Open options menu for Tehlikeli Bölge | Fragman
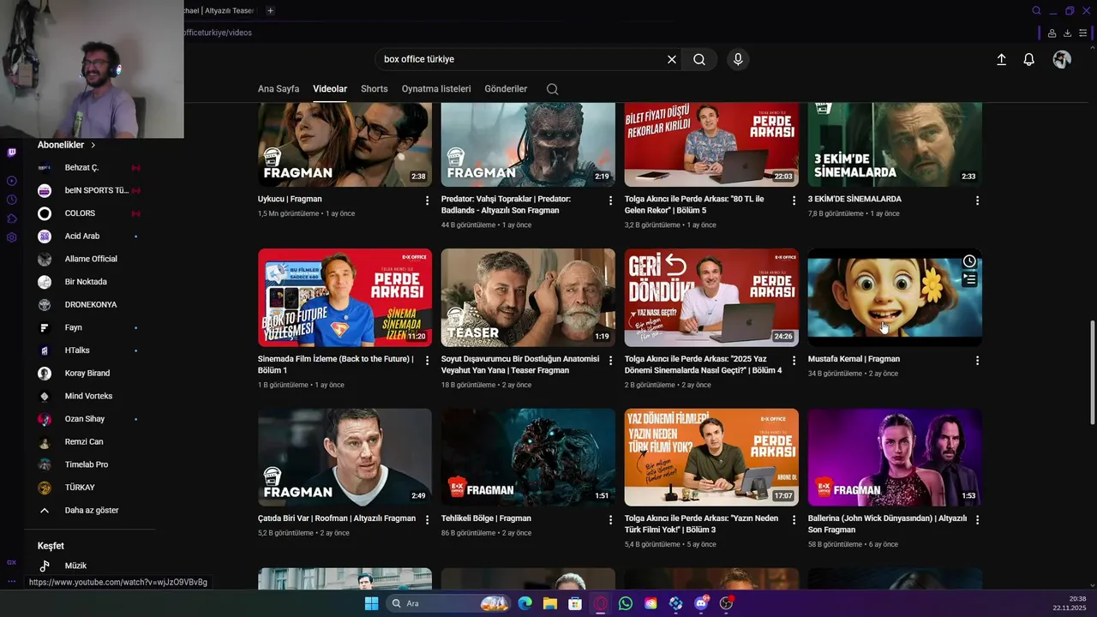The image size is (1097, 617). pyautogui.click(x=610, y=520)
